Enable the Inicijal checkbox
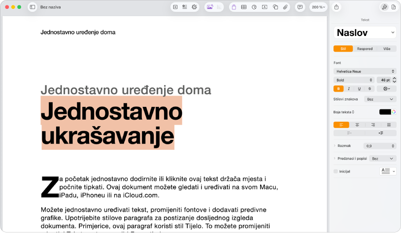401x233 pixels. [336, 171]
